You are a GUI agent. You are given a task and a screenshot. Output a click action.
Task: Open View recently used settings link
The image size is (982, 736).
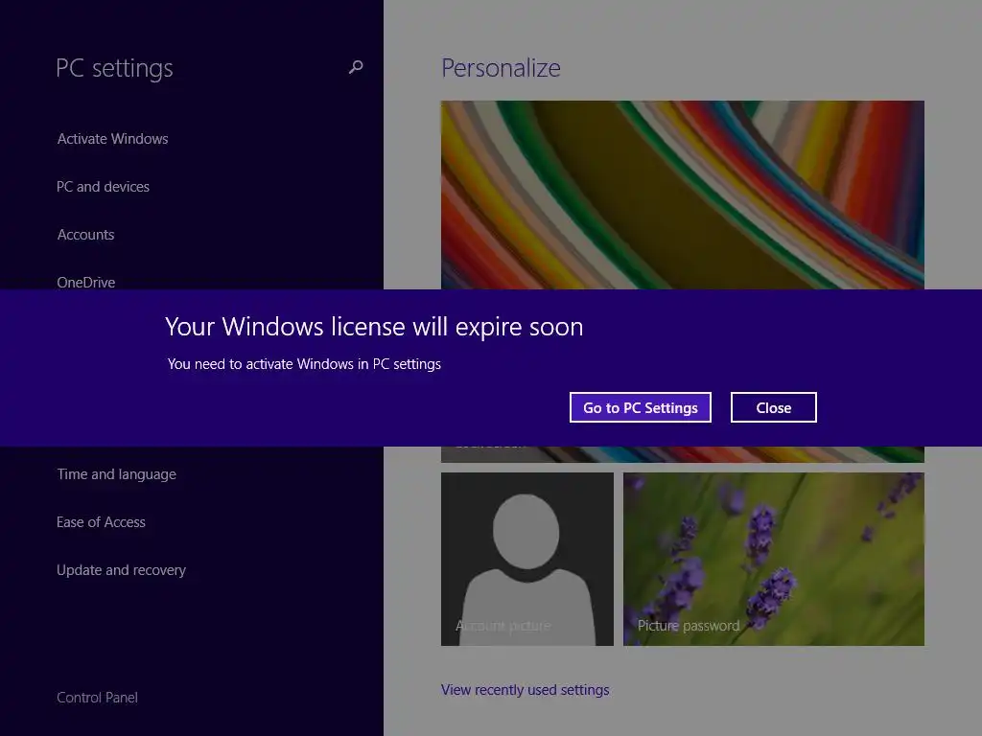point(525,690)
